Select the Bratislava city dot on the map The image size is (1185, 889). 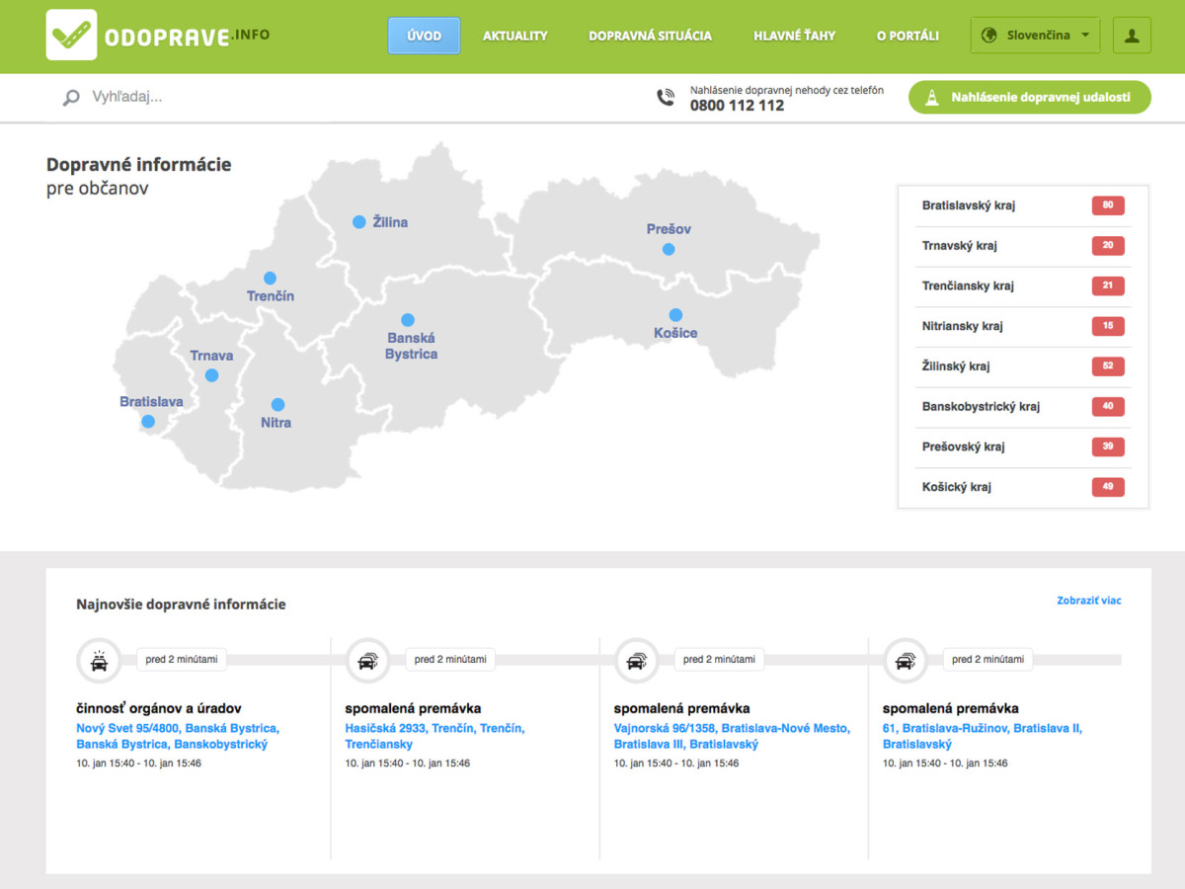point(148,422)
